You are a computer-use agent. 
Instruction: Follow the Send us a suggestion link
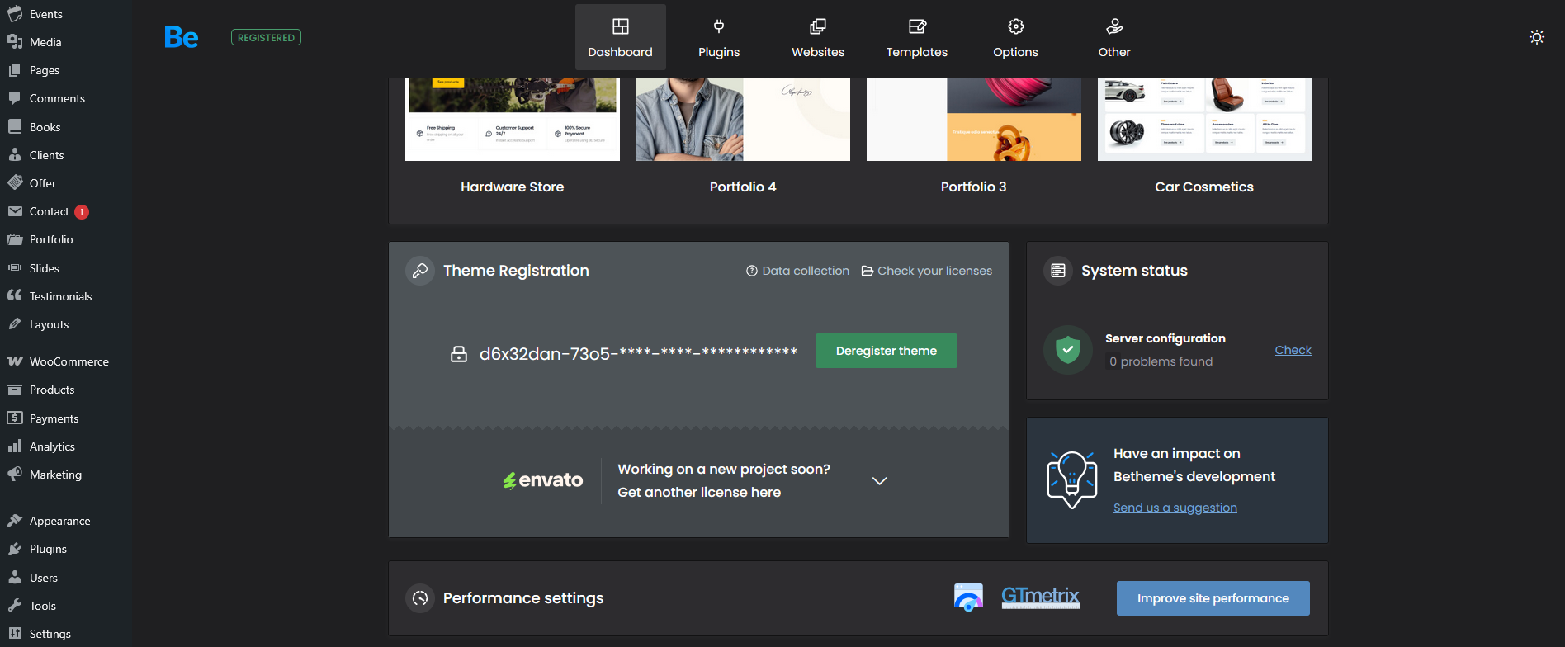1175,508
